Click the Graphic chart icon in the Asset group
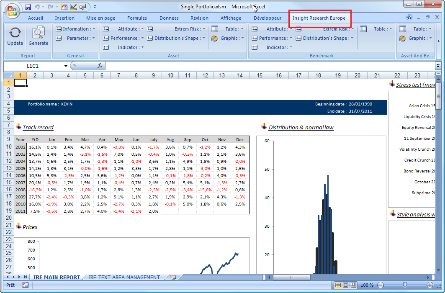This screenshot has height=293, width=445. click(x=215, y=38)
